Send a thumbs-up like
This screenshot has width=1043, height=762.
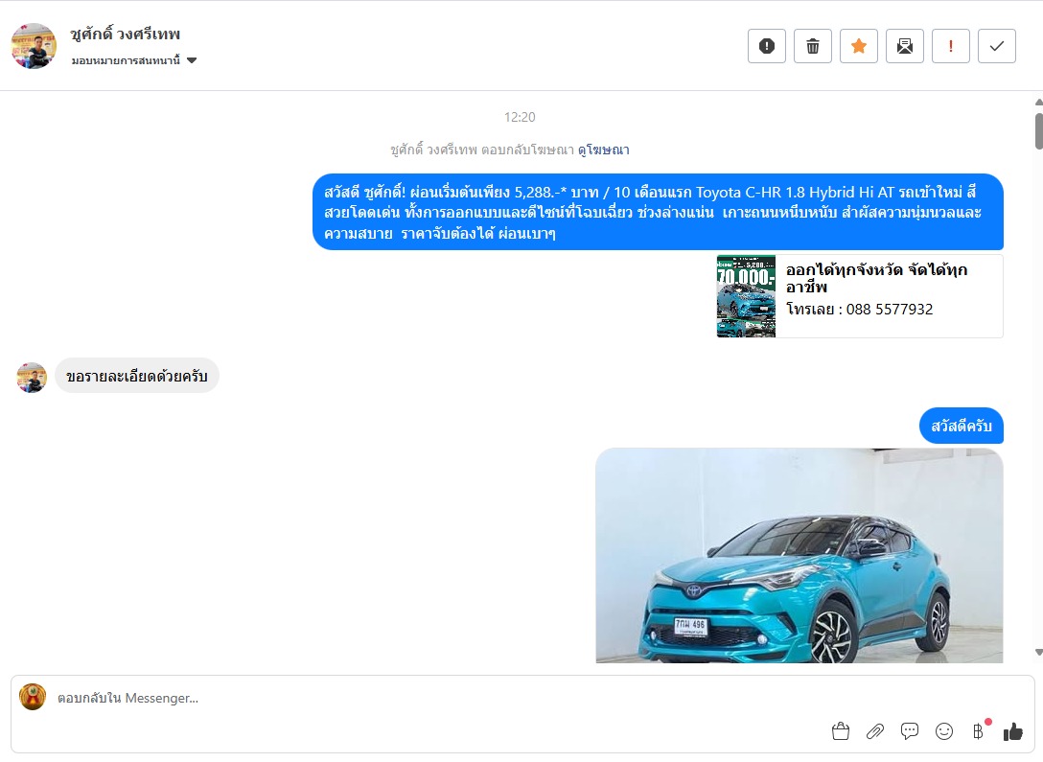click(x=1013, y=731)
